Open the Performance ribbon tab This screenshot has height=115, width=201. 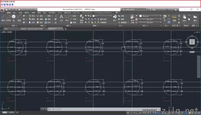coord(87,13)
